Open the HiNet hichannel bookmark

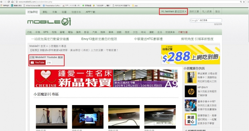tap(32, 6)
